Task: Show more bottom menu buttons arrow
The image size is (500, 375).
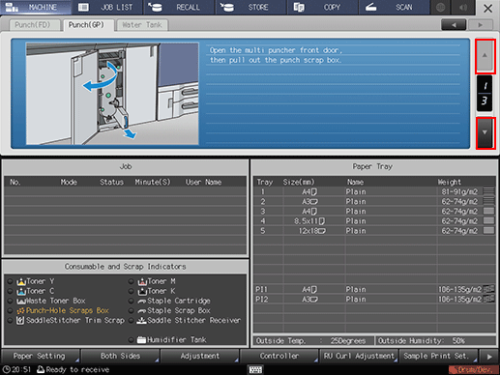Action: coord(489,357)
